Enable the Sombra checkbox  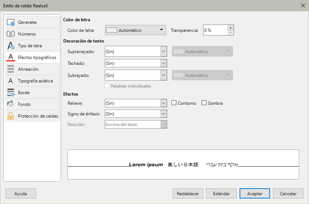204,103
